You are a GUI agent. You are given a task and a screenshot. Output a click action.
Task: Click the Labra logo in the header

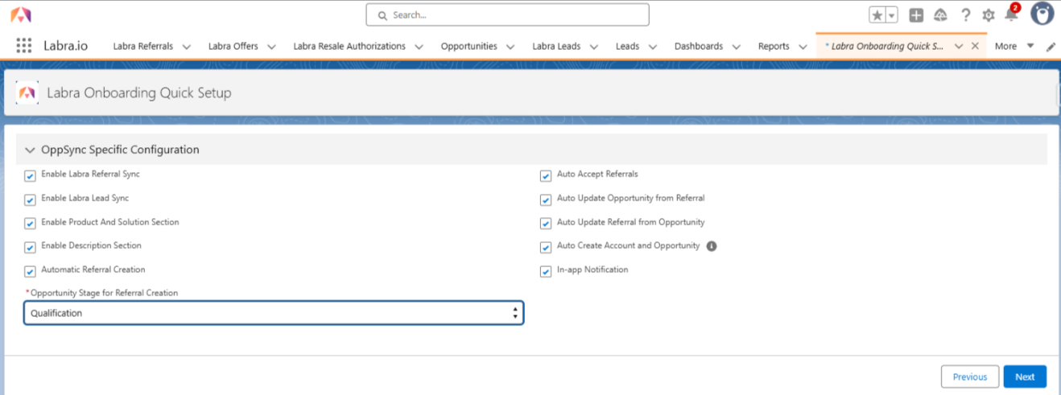pos(21,14)
